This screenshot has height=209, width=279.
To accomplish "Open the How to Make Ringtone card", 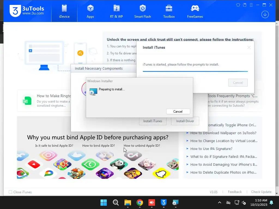I will click(44, 101).
